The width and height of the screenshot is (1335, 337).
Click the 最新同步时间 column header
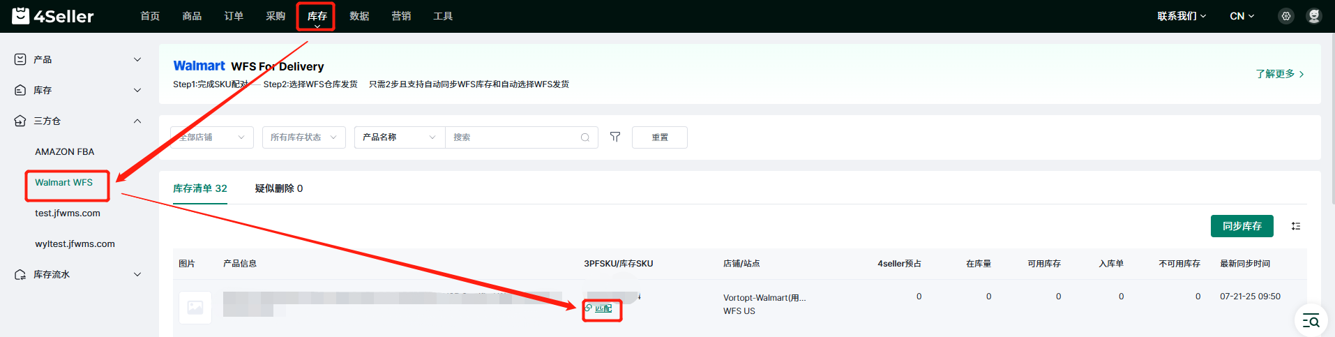[x=1245, y=264]
